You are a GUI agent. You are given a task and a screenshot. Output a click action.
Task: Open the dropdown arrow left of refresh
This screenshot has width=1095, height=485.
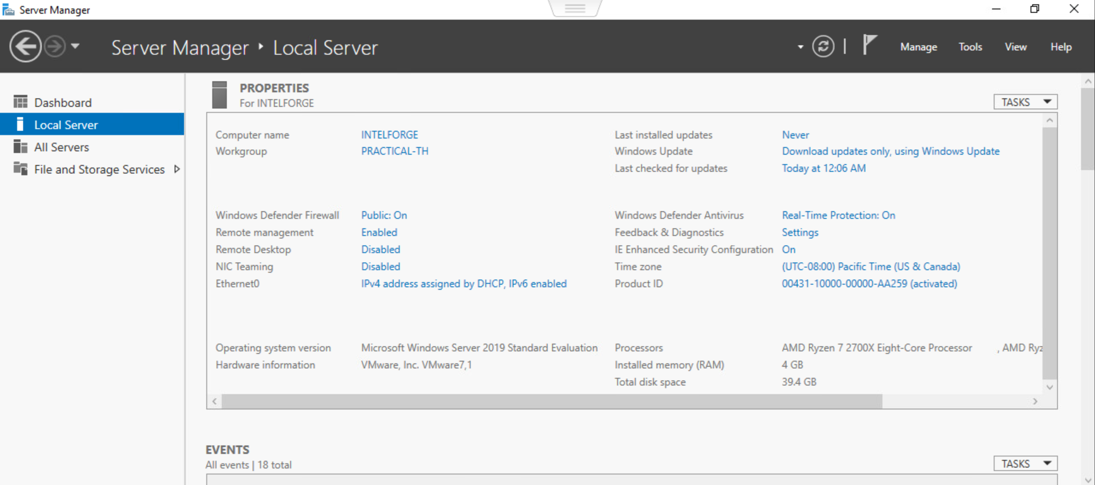point(800,47)
